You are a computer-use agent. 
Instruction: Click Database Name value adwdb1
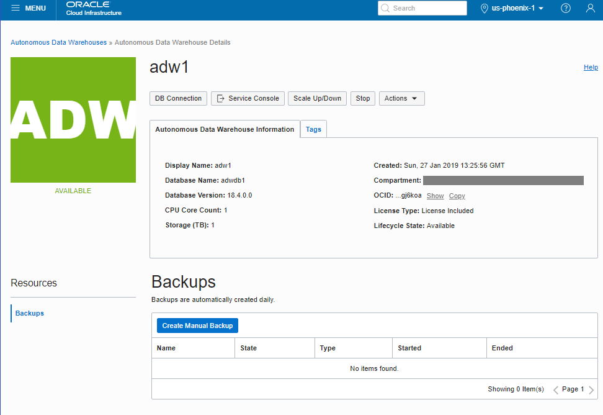point(233,180)
